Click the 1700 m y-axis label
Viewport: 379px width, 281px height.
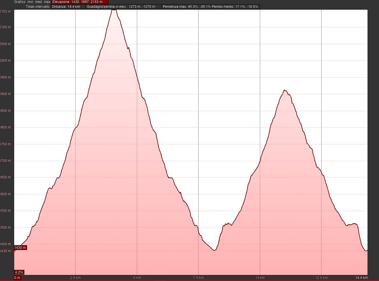5,161
